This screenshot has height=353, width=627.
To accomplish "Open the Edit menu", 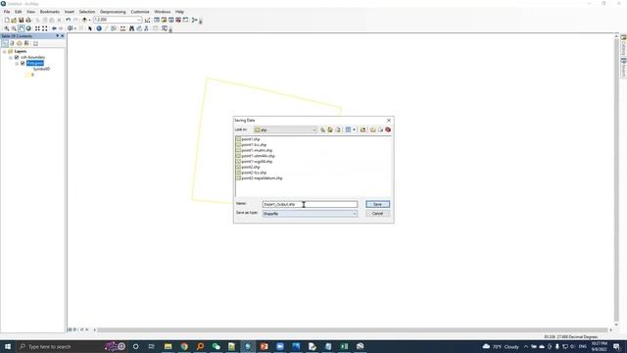I will coord(19,12).
